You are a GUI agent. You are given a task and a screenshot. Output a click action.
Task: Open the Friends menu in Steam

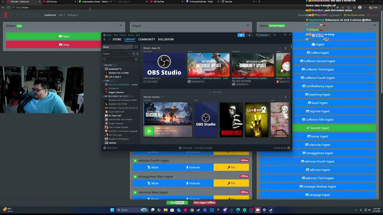[123, 35]
